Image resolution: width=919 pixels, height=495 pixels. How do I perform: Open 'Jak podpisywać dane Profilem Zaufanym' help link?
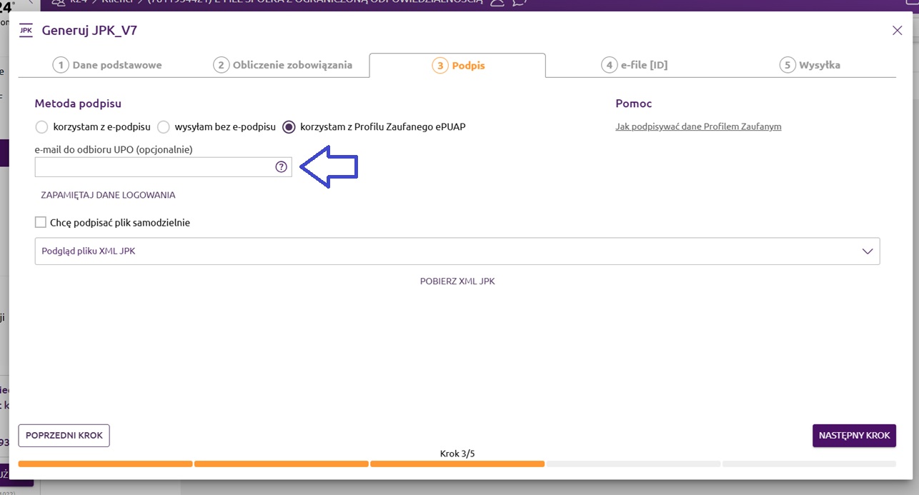click(698, 126)
